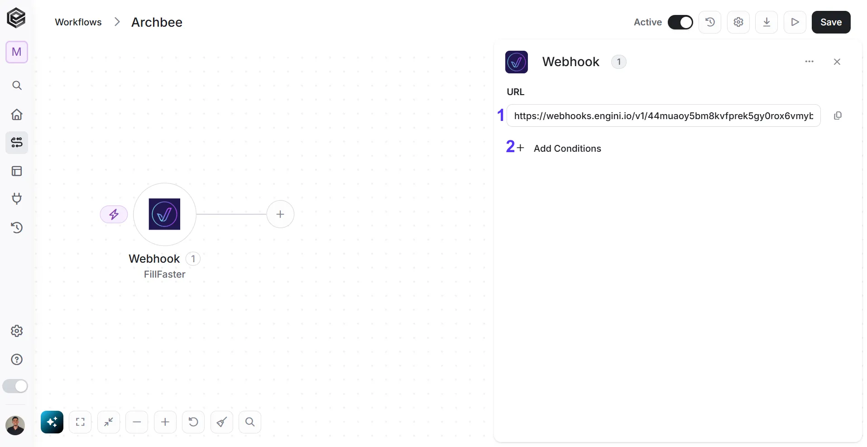Open the templates layout sidebar icon
This screenshot has height=447, width=867.
point(17,171)
